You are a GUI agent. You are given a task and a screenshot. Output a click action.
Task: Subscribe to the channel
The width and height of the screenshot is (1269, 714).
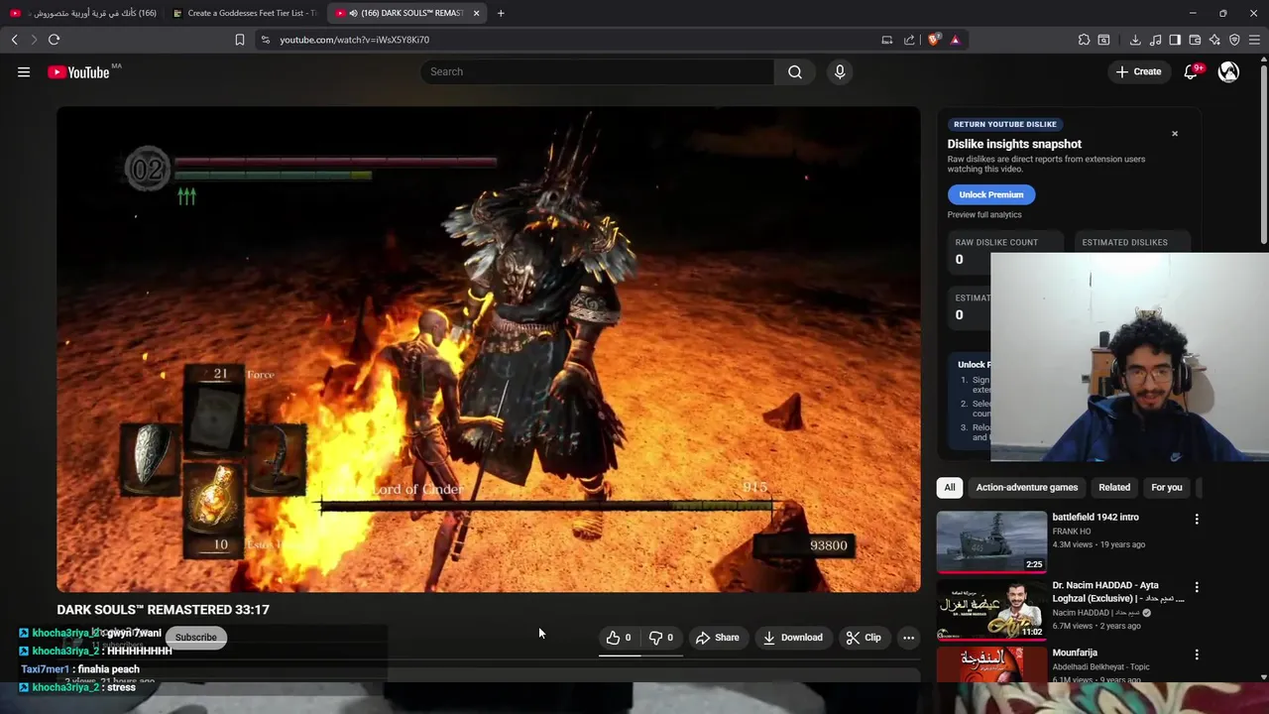(x=196, y=638)
